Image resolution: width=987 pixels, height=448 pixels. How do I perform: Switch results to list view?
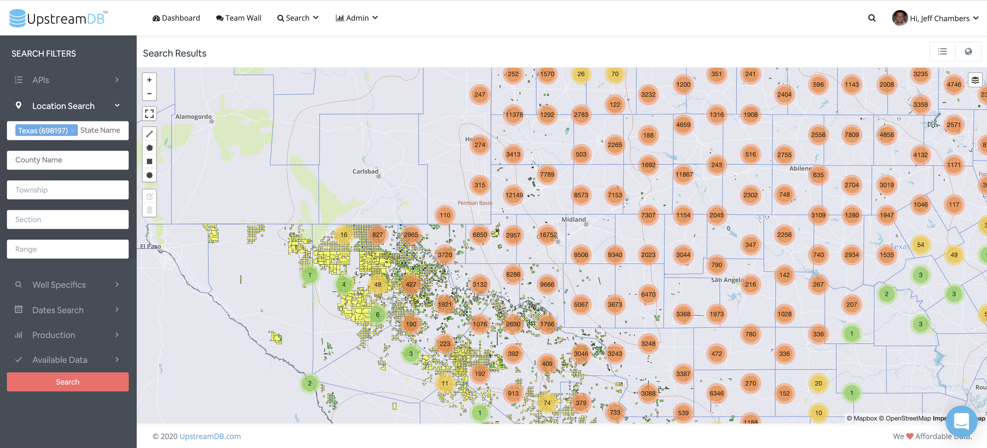[x=942, y=51]
